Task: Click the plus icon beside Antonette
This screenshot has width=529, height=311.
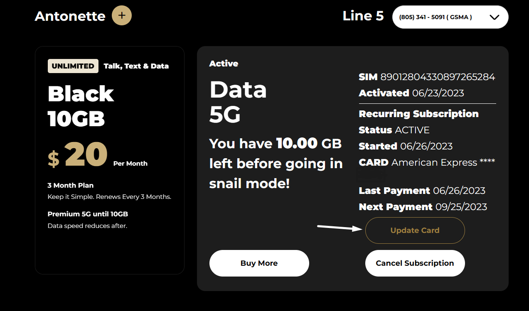Action: pyautogui.click(x=121, y=16)
